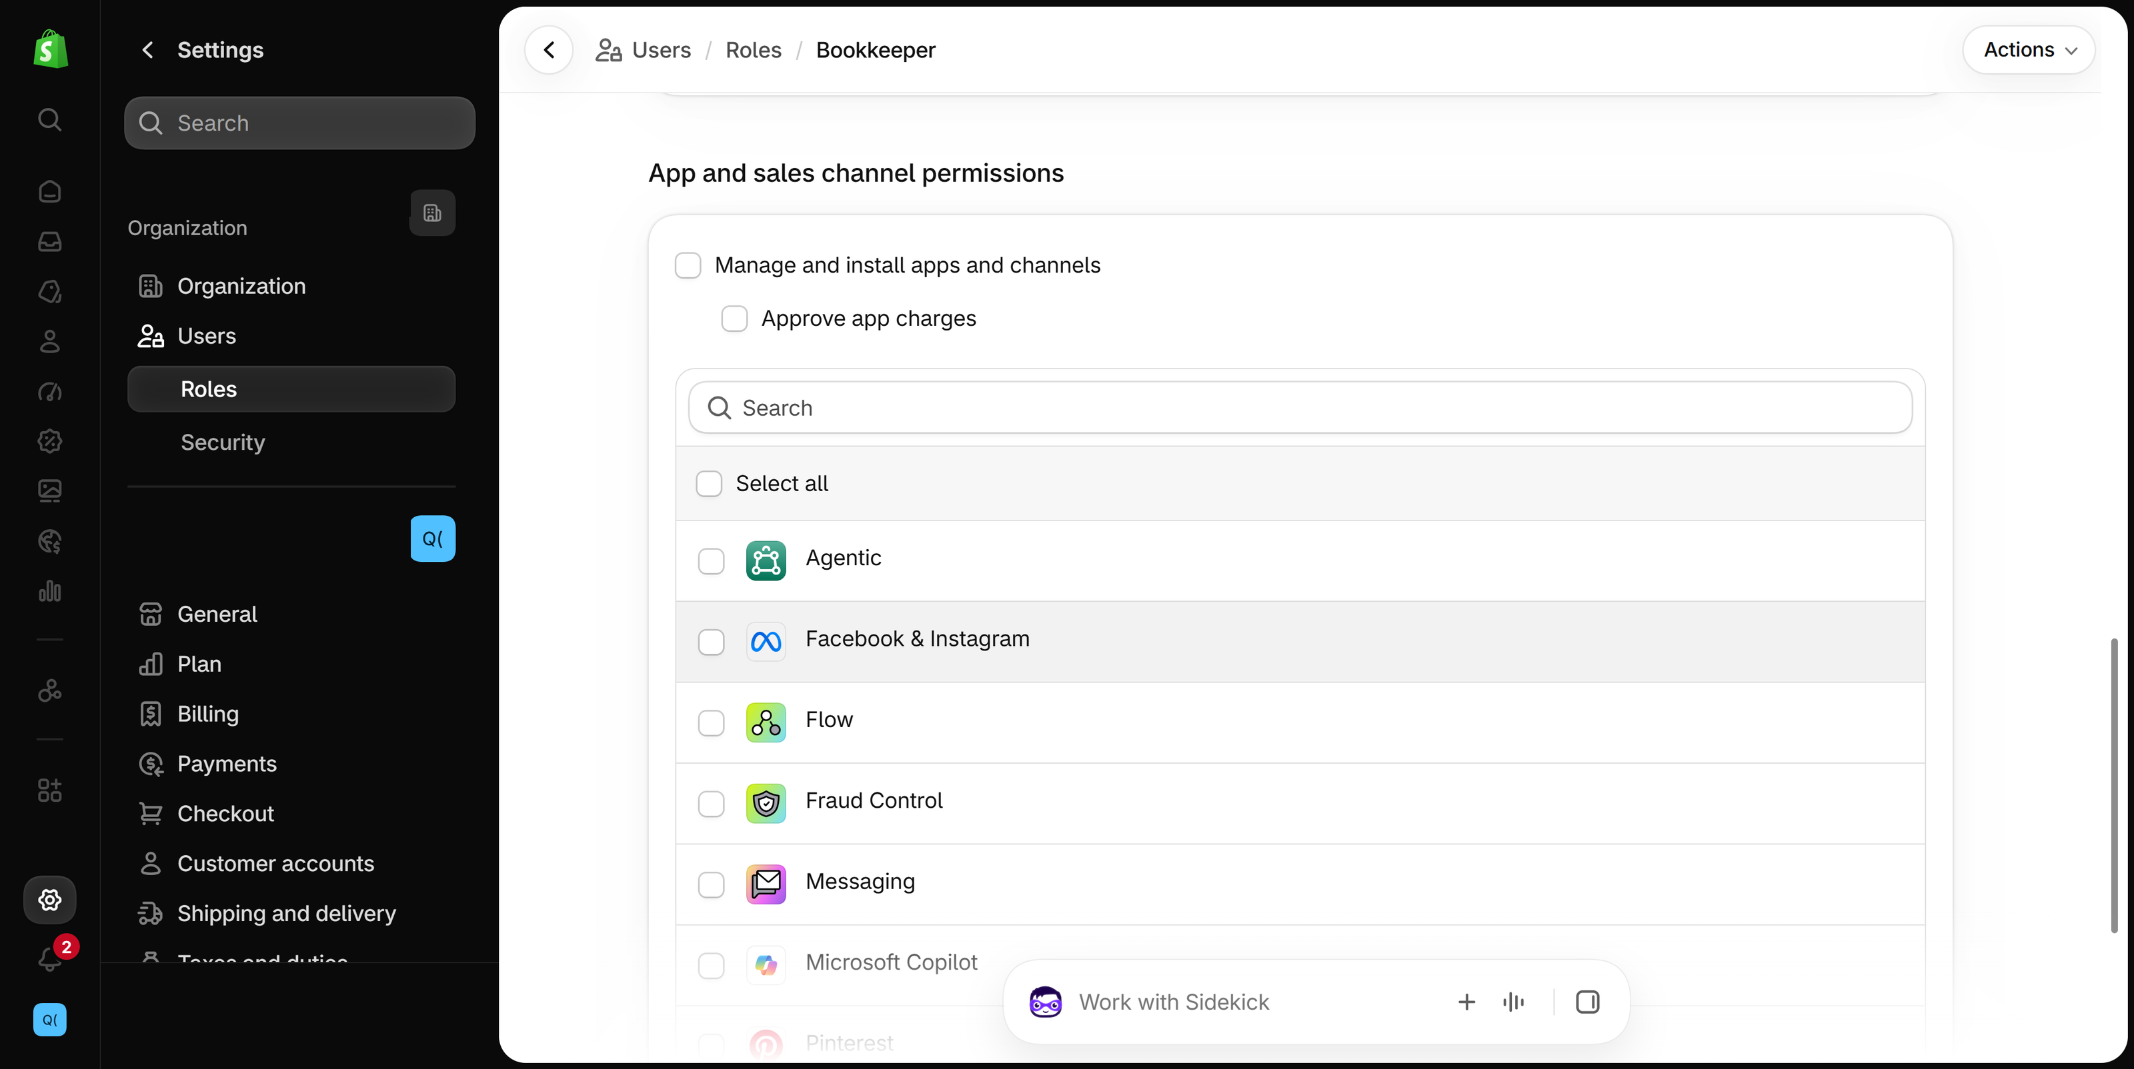Open notifications bell with 2 badge
Image resolution: width=2134 pixels, height=1069 pixels.
coord(51,958)
